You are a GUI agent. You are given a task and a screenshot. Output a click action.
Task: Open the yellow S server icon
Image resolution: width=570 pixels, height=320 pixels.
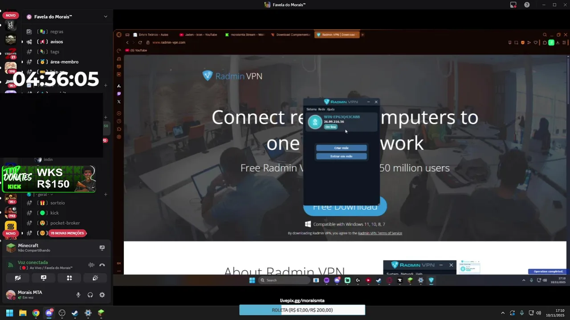tap(11, 227)
